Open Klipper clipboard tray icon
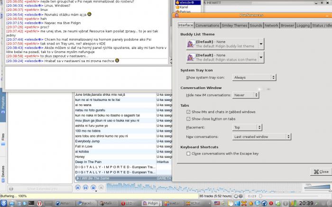Screen dimensions: 332x207 tap(231, 203)
